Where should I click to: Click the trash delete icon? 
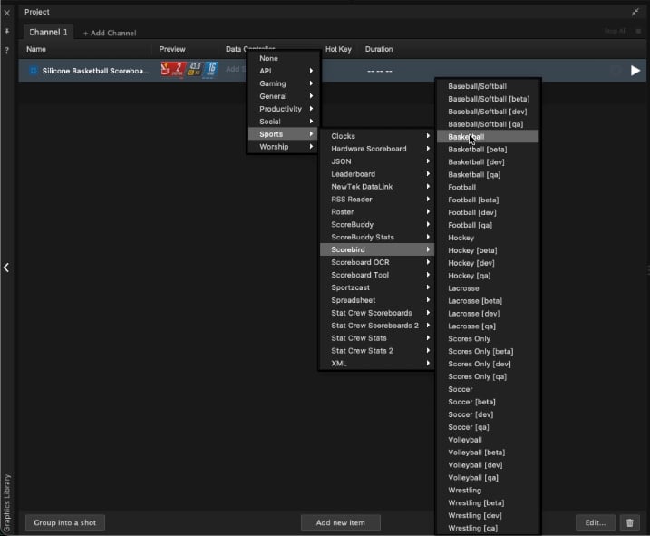tap(630, 522)
